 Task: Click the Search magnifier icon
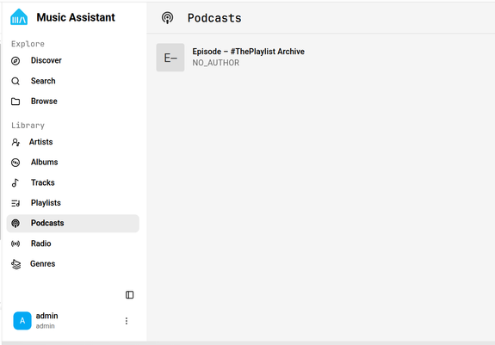point(15,81)
